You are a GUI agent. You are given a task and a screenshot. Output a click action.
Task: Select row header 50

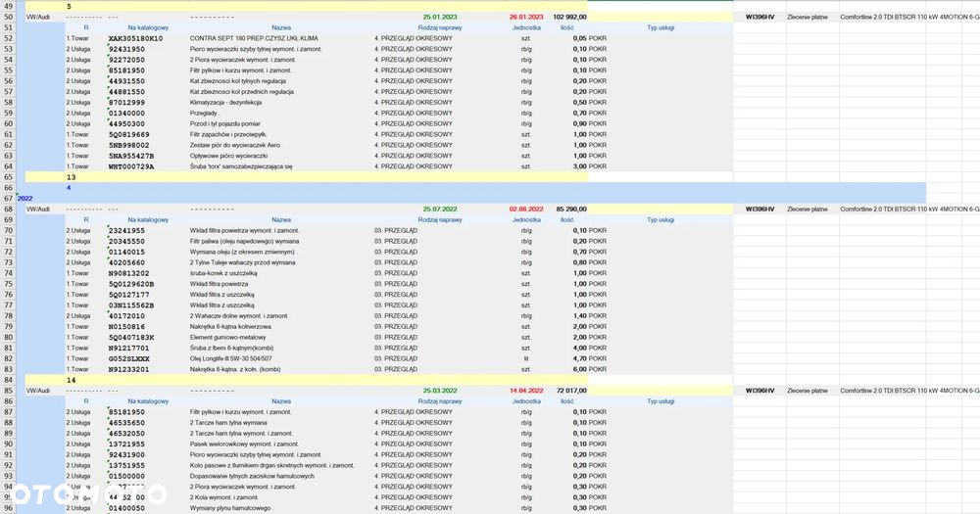coord(8,17)
